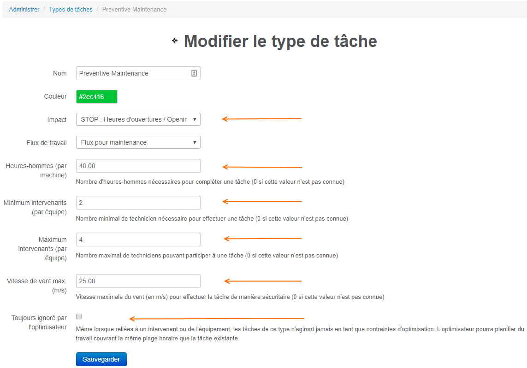
Task: Click the Minimum intervenants field showing 2
Action: point(138,202)
